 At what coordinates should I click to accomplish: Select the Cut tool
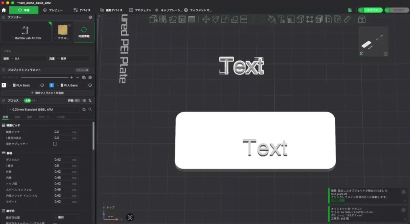coord(244,19)
